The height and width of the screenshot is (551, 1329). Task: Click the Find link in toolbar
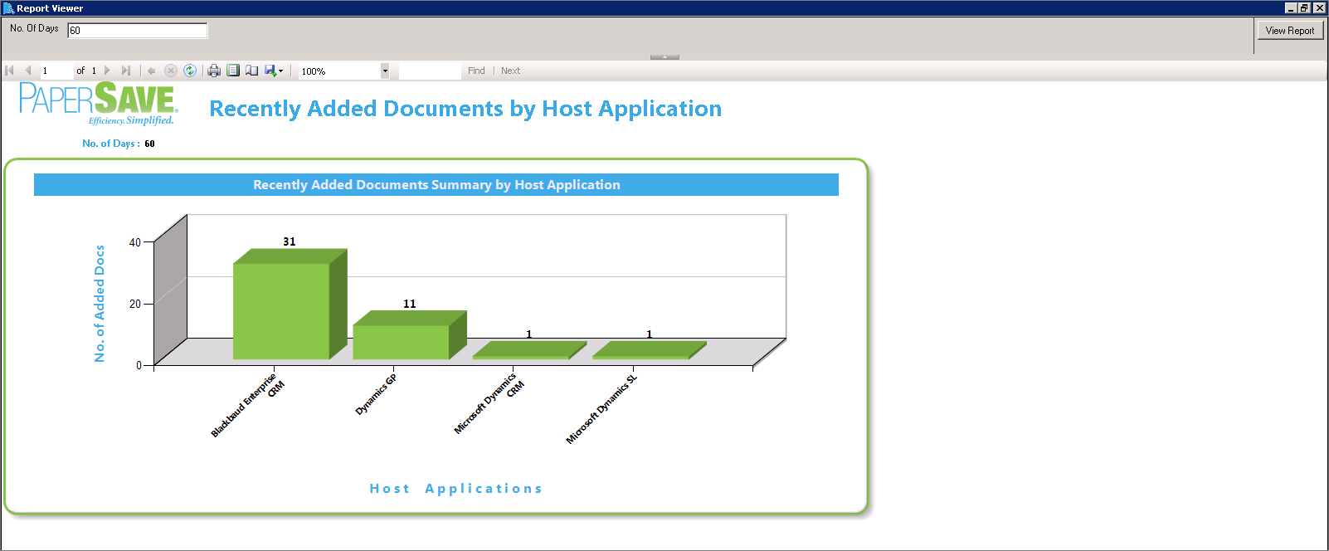[476, 71]
